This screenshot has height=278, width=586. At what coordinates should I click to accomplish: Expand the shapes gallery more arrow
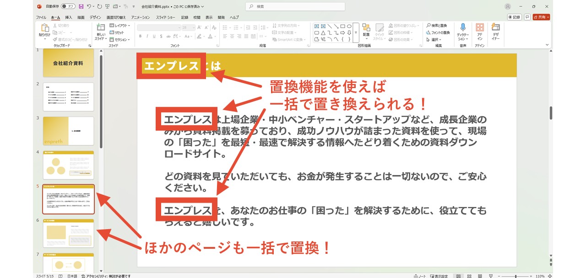point(356,33)
